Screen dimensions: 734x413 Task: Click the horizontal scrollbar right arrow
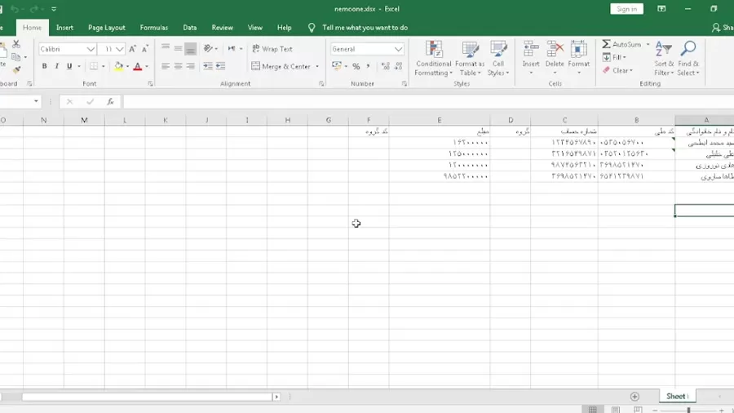(276, 397)
